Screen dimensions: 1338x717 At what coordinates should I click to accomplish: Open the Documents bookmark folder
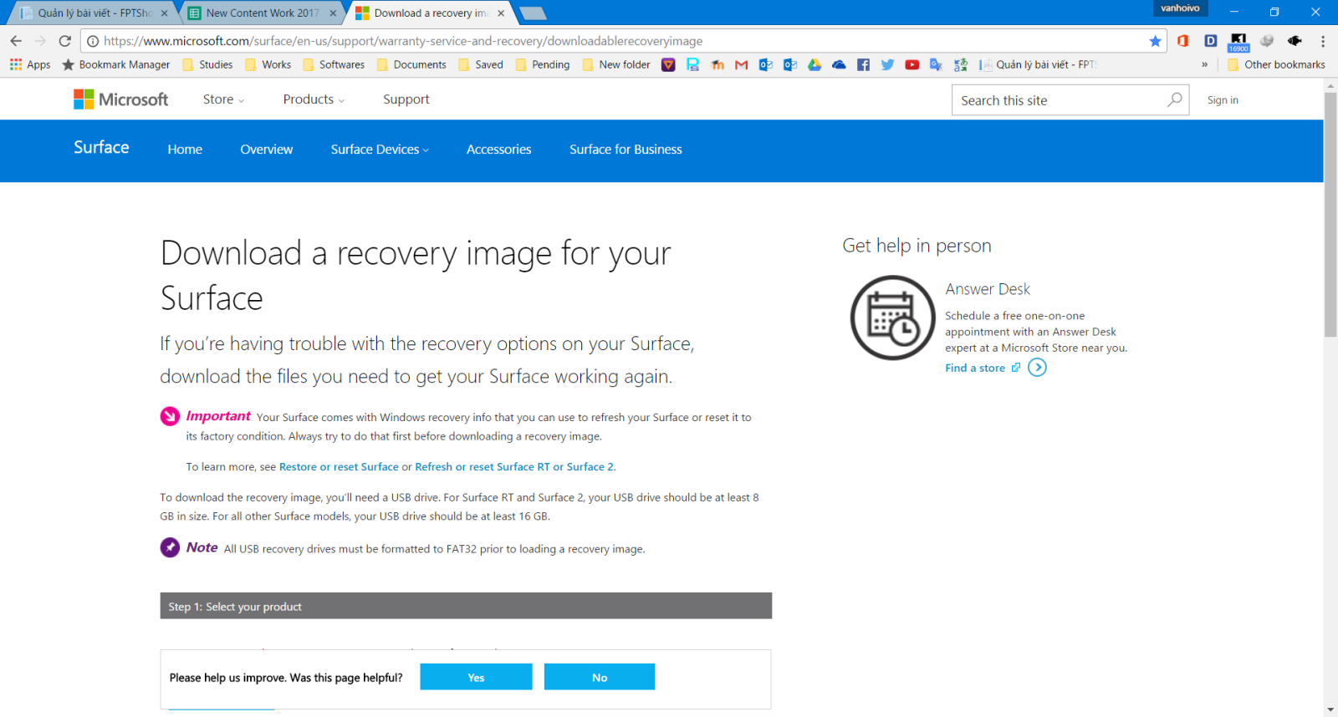(x=411, y=64)
